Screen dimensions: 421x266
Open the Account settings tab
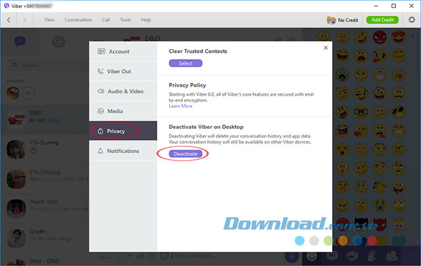point(123,51)
